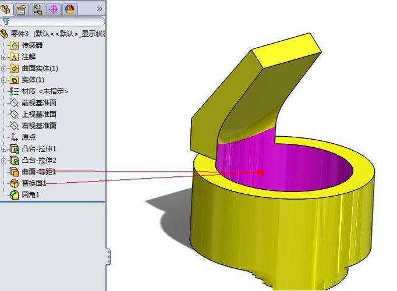
Task: Select the 传感器 tree item
Action: tap(32, 45)
